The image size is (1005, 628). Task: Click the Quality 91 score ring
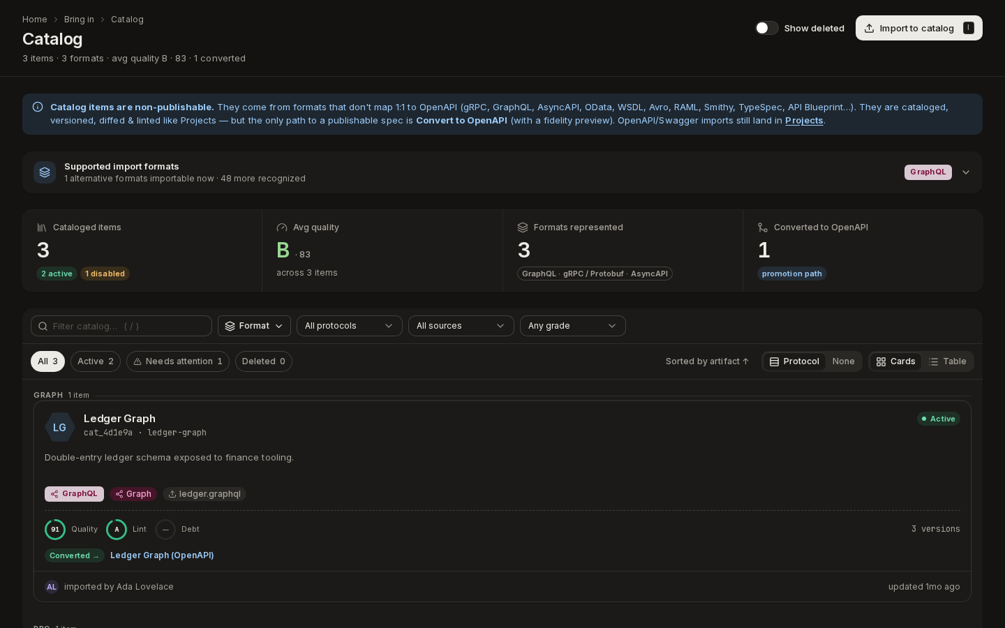55,530
